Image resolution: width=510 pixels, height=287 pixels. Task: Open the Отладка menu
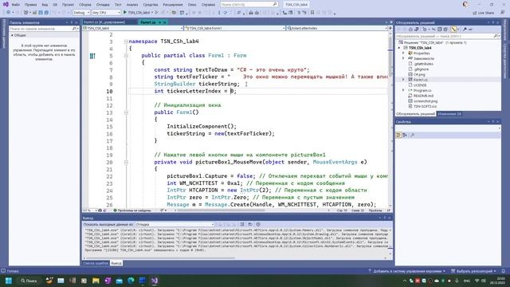(103, 5)
